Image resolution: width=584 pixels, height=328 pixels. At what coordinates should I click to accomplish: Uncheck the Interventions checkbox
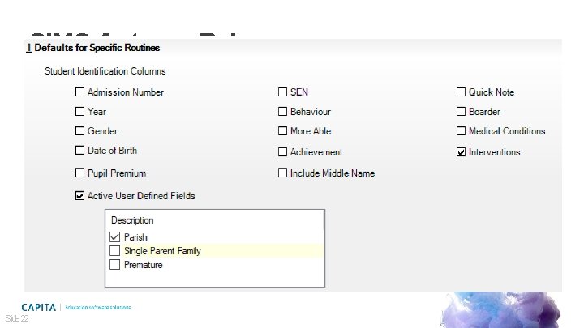461,152
